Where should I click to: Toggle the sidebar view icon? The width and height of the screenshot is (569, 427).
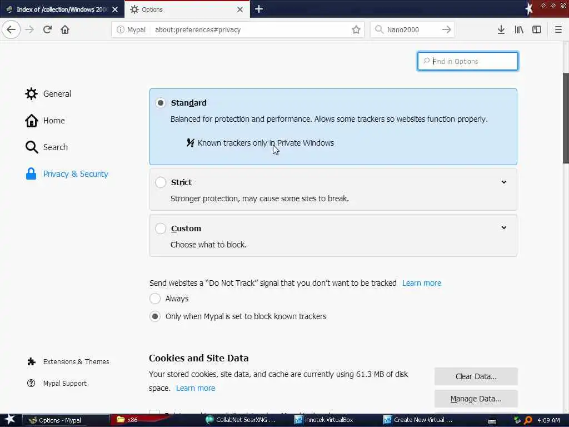[x=537, y=29]
